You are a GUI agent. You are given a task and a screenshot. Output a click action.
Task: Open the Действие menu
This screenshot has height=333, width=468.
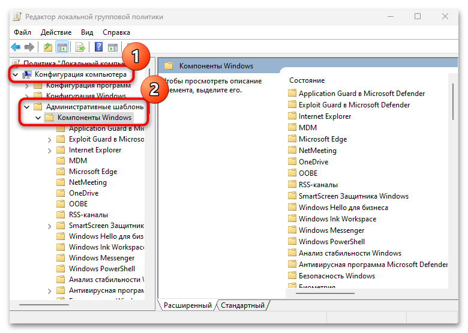(56, 32)
